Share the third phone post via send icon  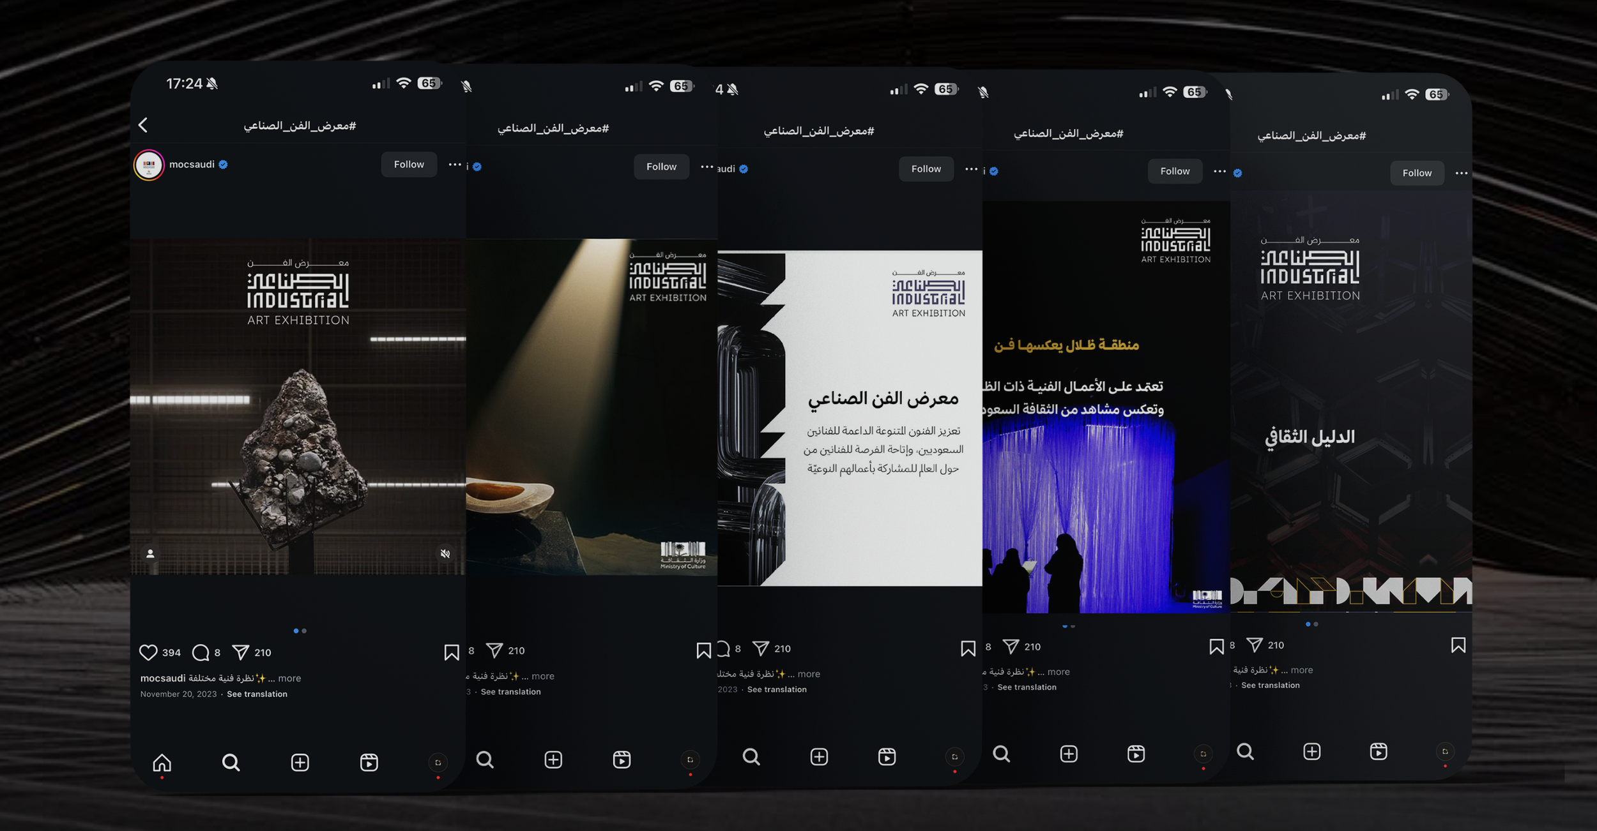click(760, 648)
